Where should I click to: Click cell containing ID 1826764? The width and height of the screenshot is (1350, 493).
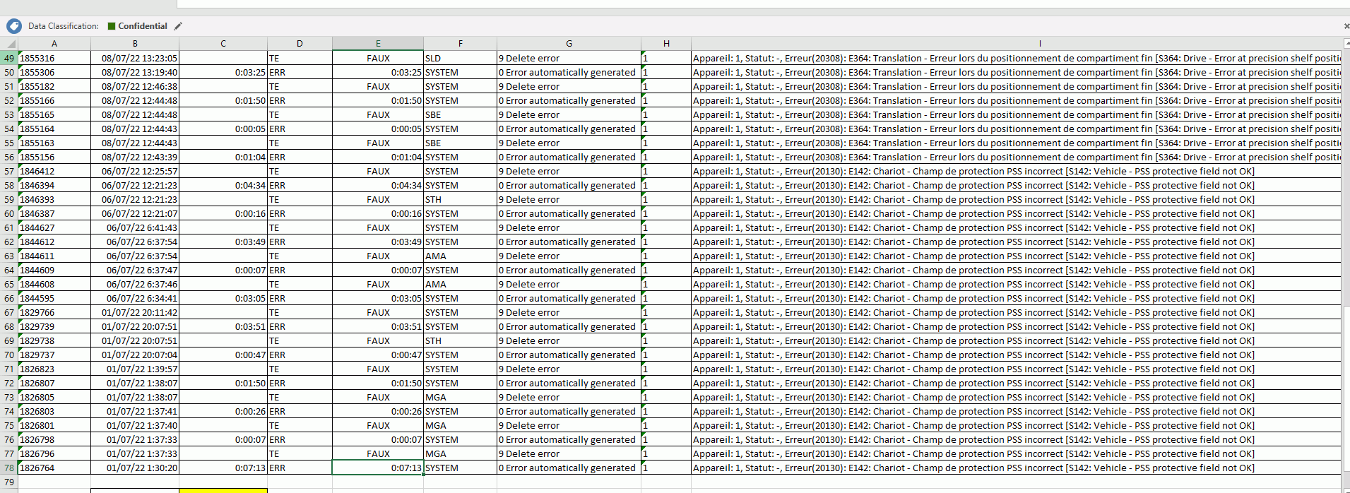pos(54,468)
